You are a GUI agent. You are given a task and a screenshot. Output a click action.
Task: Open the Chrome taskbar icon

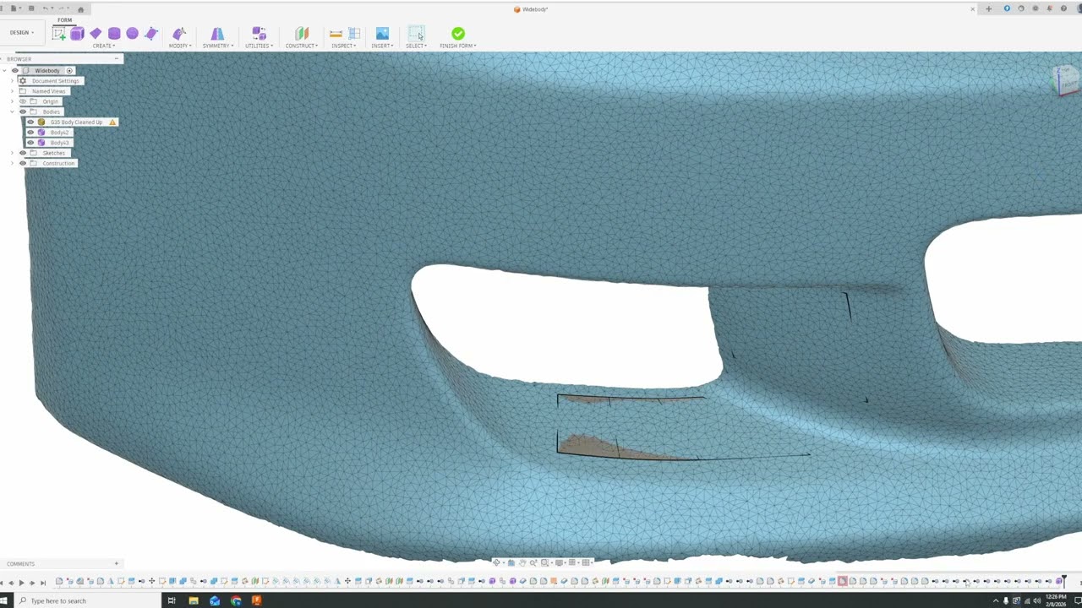tap(236, 600)
